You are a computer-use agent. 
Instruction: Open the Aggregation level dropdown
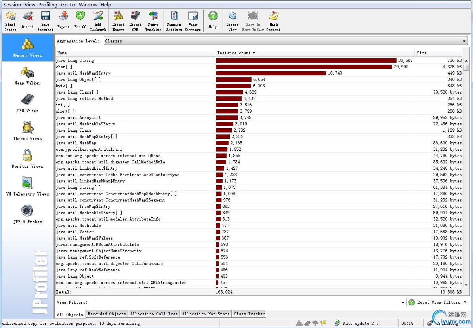286,41
